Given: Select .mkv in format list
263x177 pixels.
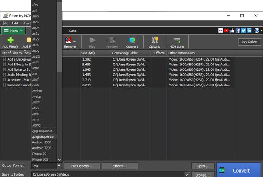Looking at the screenshot, I should point(44,16).
